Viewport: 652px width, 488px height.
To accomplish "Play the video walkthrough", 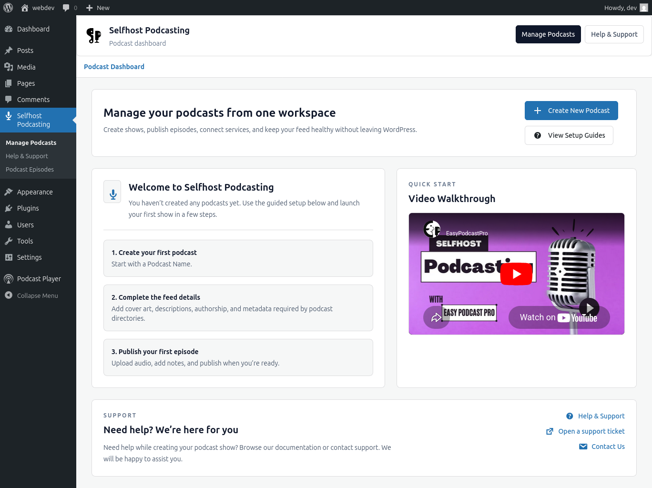I will 517,274.
